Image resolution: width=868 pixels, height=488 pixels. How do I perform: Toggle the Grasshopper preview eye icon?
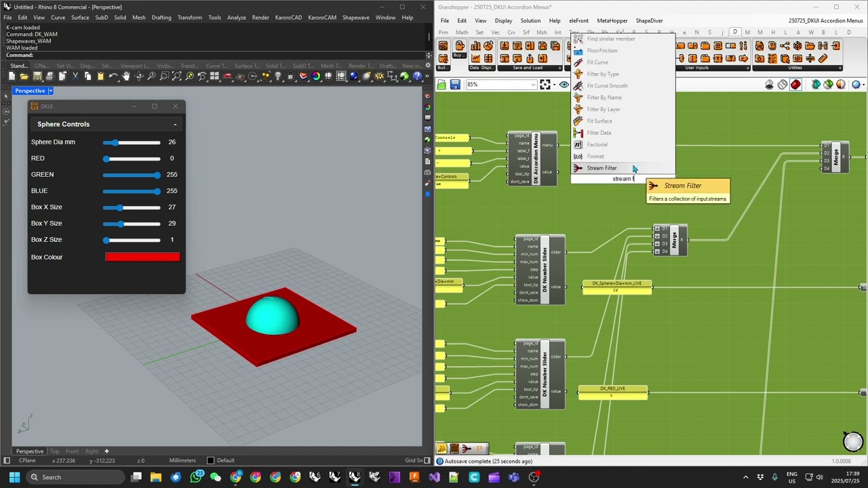pyautogui.click(x=564, y=85)
